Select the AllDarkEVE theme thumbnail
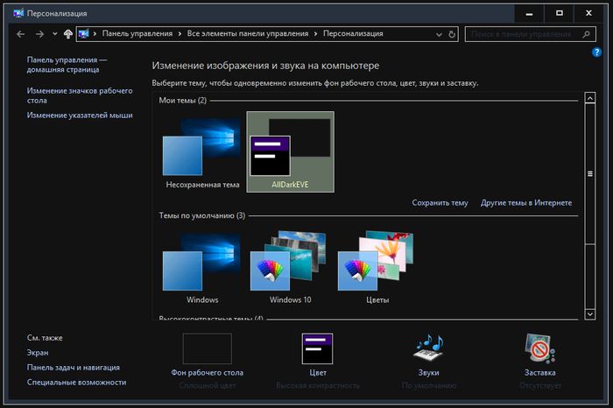The width and height of the screenshot is (613, 408). point(290,151)
